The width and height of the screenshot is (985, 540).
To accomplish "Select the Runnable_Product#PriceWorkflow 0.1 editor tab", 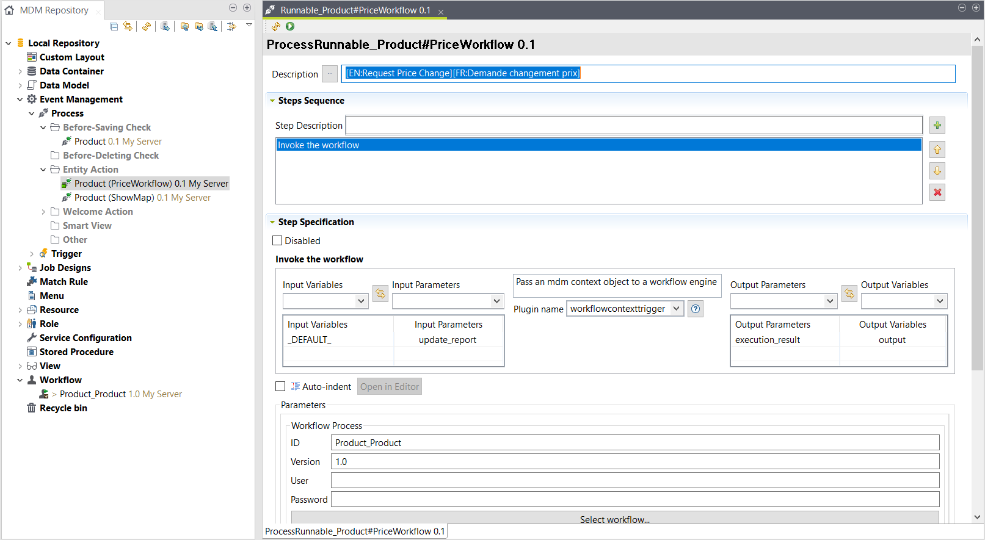I will (355, 10).
